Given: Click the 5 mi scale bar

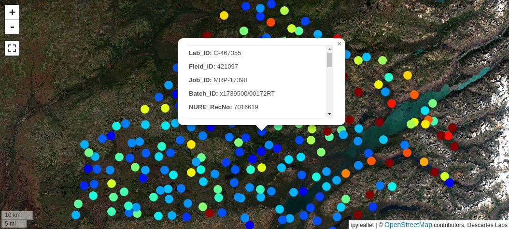Looking at the screenshot, I should pos(14,223).
